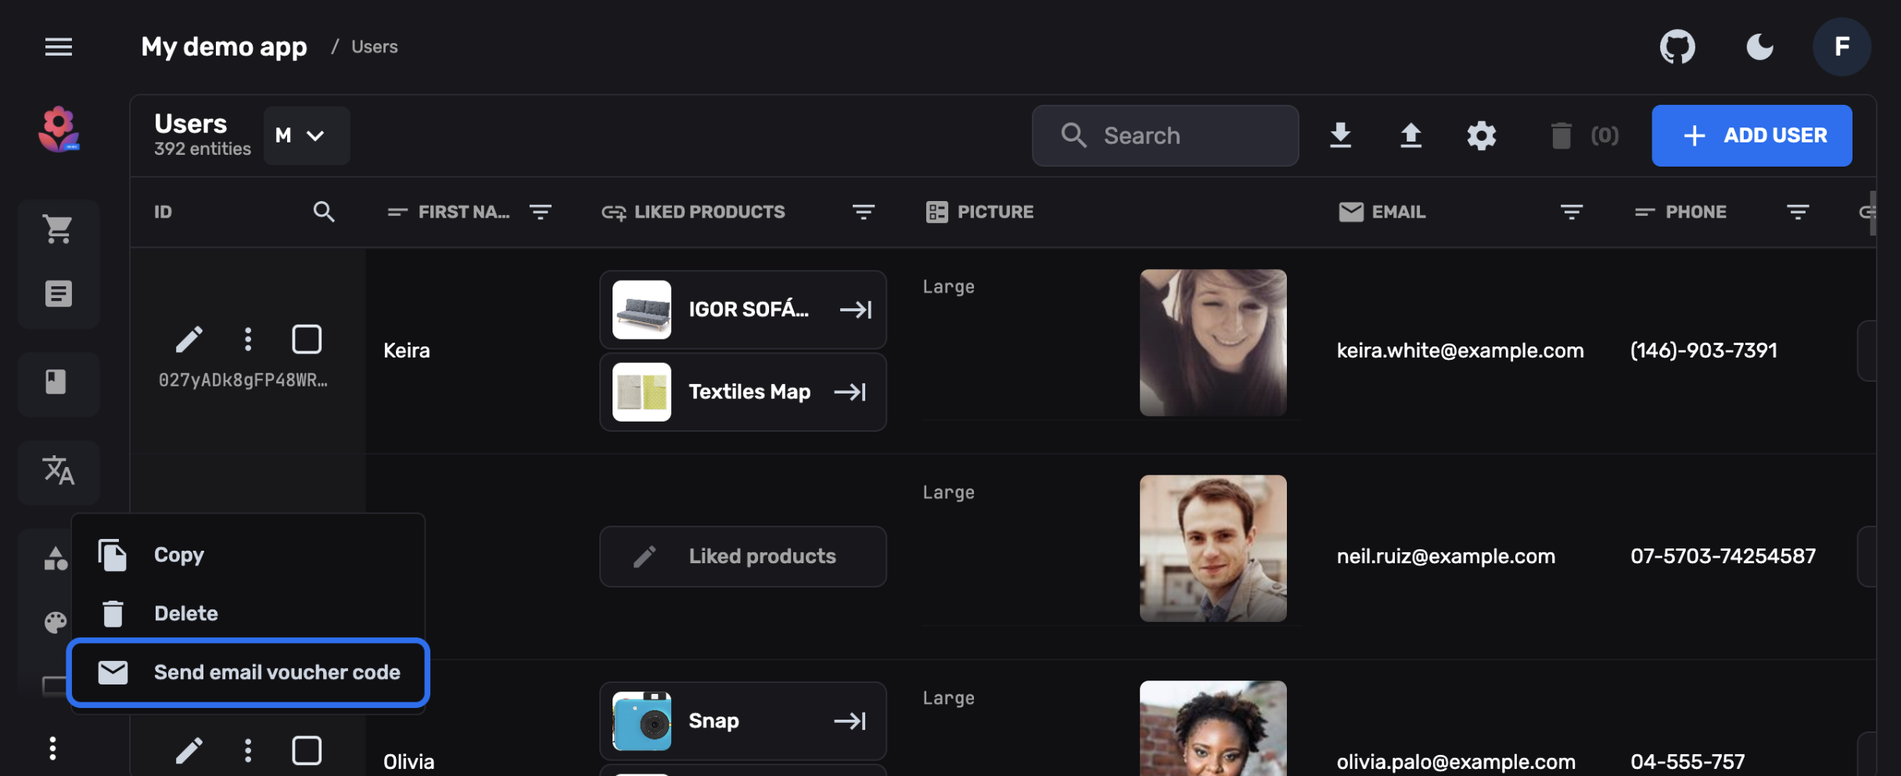Select the theme palette icon
Viewport: 1901px width, 776px height.
point(55,622)
